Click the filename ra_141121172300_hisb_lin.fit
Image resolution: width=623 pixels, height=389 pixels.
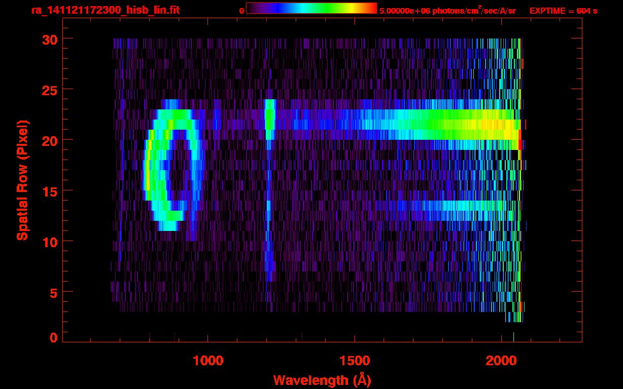click(x=105, y=11)
